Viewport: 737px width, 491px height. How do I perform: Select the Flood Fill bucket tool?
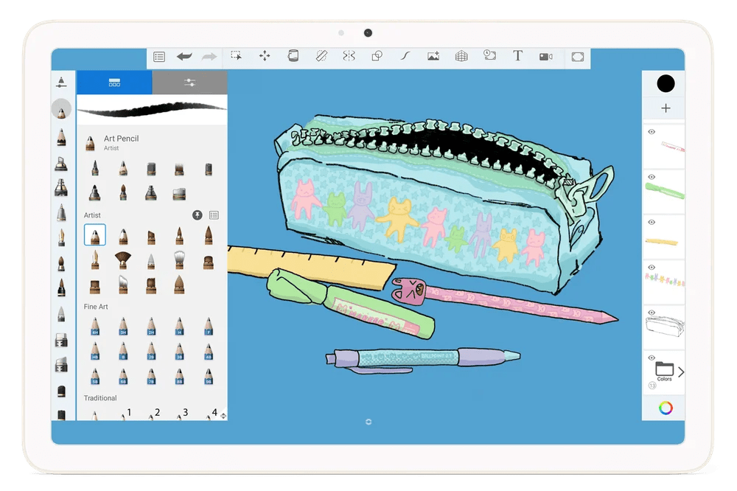tap(293, 56)
